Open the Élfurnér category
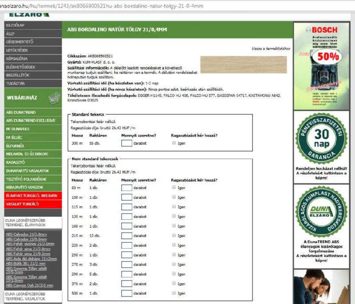 click(x=33, y=146)
